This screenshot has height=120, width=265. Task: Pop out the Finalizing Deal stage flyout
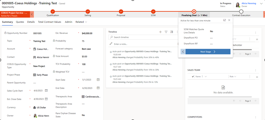coord(224,20)
